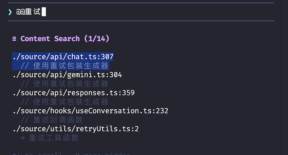288x155 pixels.
Task: Click the line number 232 in useConversation result
Action: (162, 111)
